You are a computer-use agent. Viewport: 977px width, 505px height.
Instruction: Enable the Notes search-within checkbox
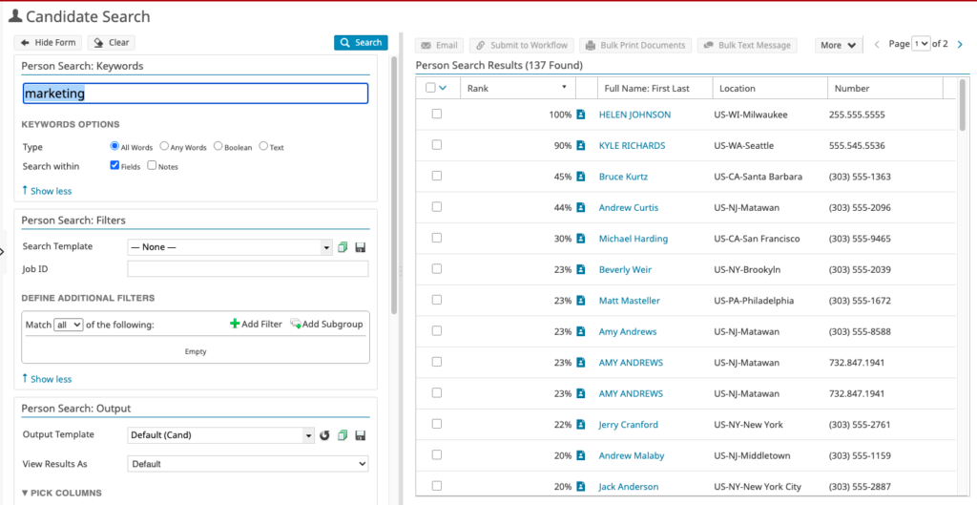[152, 166]
